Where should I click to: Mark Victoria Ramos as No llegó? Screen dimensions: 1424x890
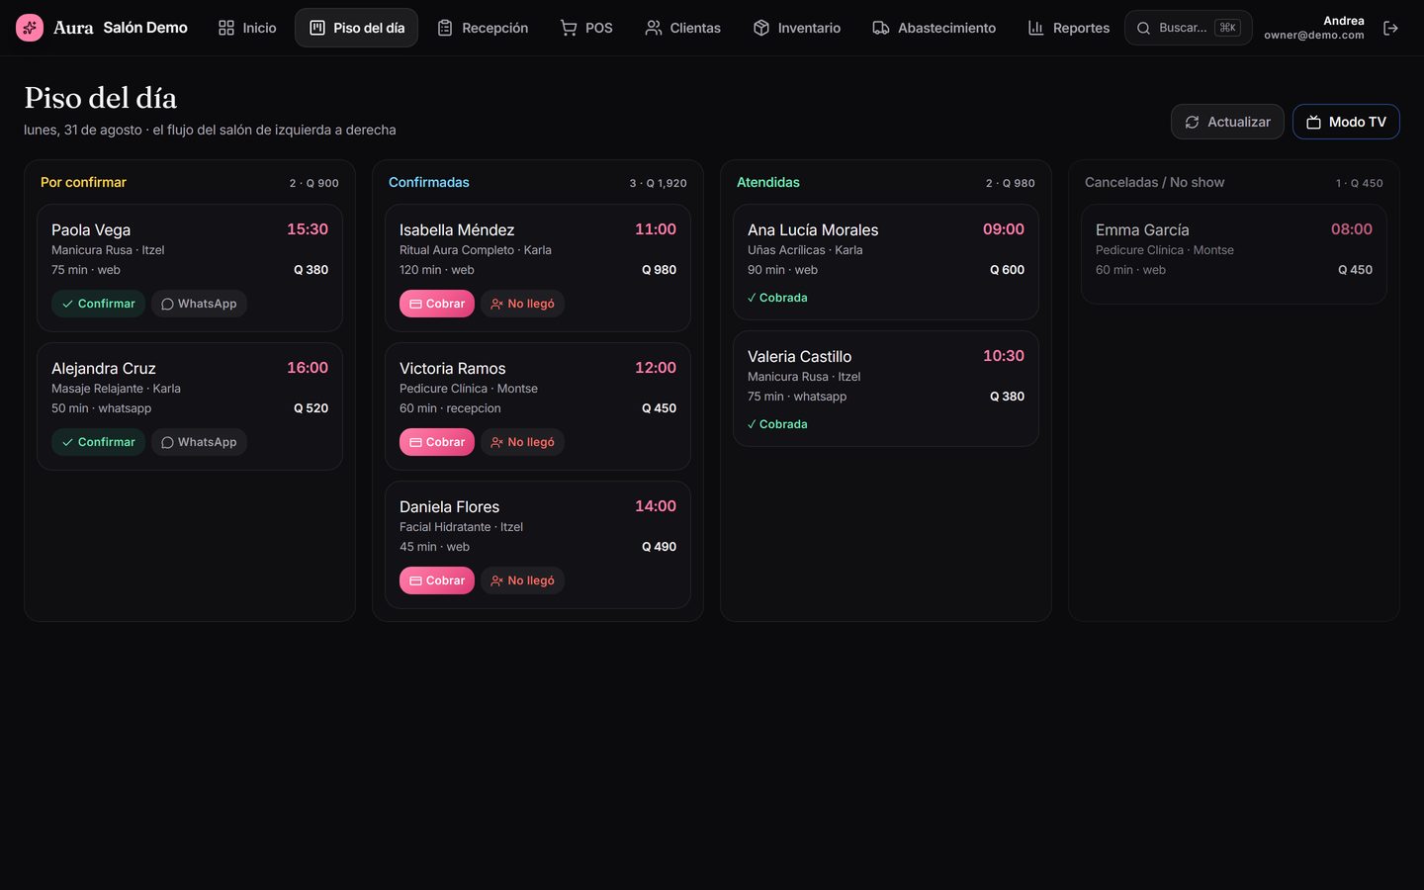(522, 442)
